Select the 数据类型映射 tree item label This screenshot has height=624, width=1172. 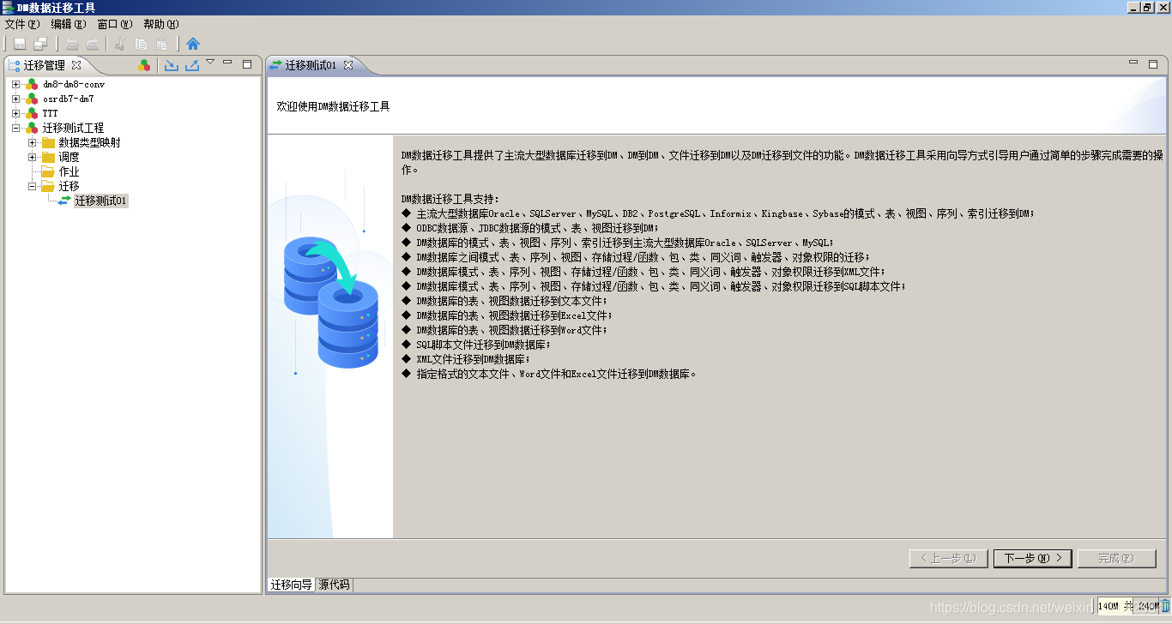89,142
